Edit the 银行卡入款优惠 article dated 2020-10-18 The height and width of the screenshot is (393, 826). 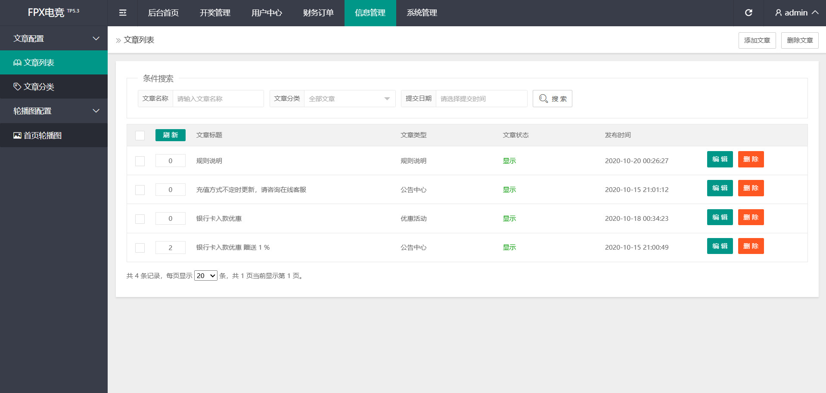point(720,217)
